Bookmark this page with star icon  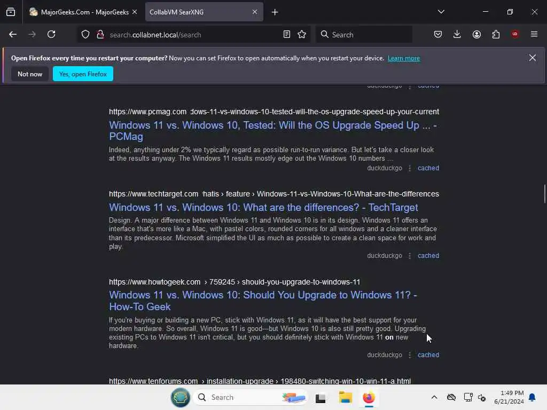(x=302, y=34)
